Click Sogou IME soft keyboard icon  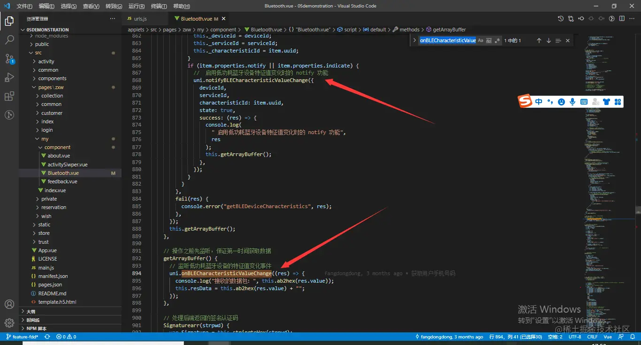584,101
